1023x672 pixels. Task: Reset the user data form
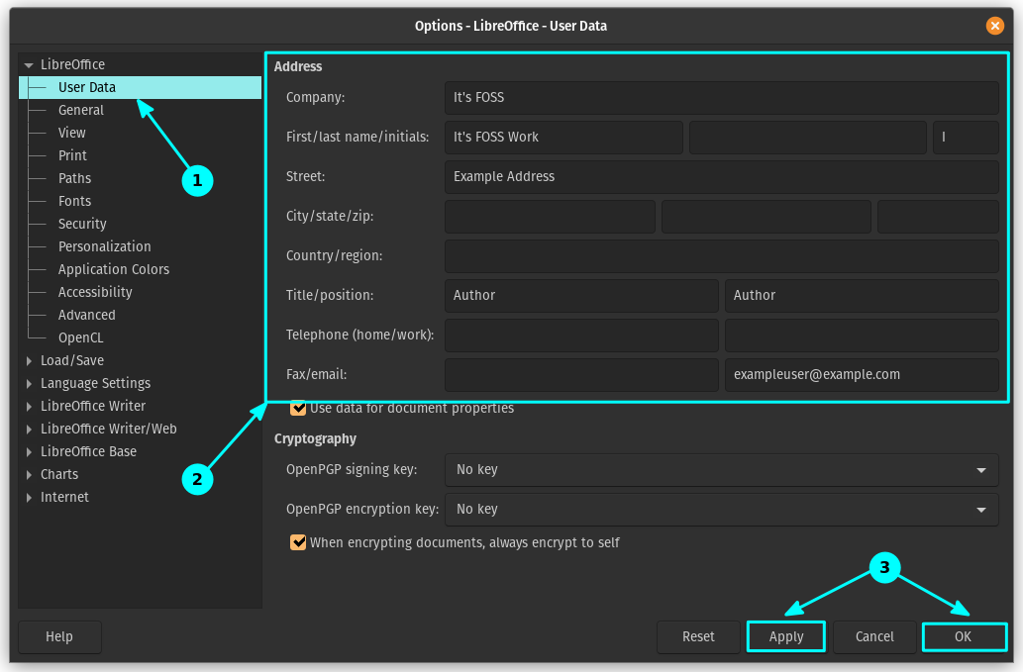(x=698, y=636)
